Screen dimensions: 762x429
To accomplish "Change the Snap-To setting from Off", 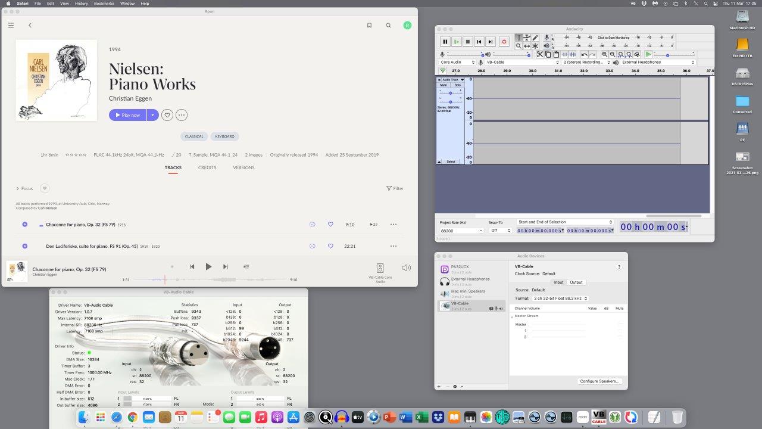I will [500, 231].
